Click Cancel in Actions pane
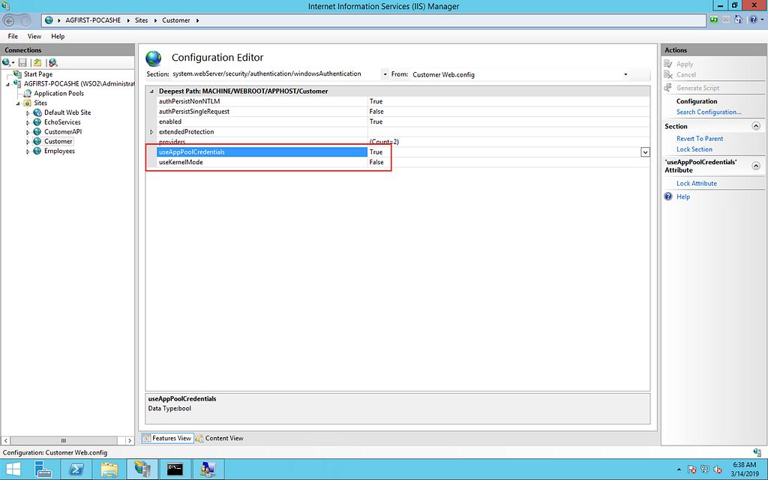 [x=685, y=75]
